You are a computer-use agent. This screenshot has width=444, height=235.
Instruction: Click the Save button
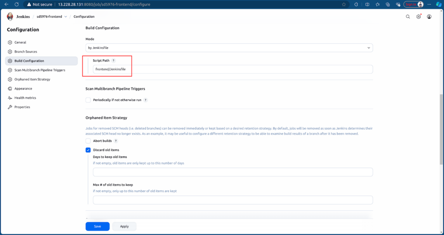(x=98, y=226)
